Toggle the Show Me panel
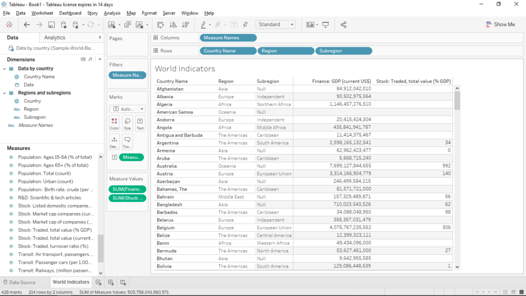The height and width of the screenshot is (296, 526). point(500,24)
